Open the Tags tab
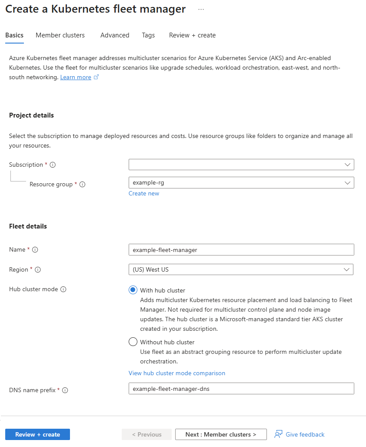This screenshot has width=366, height=447. click(x=148, y=35)
